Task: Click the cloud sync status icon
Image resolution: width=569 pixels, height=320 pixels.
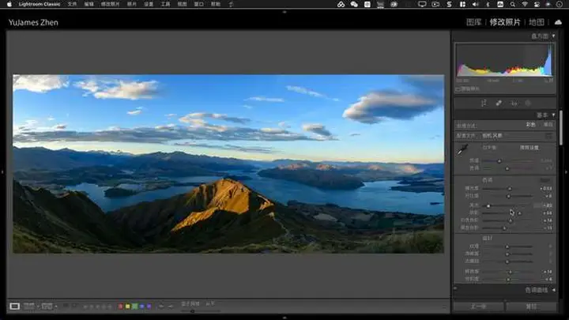Action: pos(558,22)
